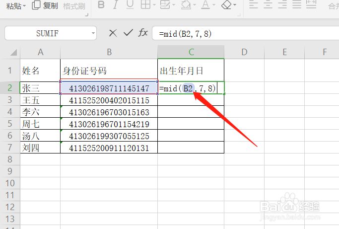Click the formula bar =mid(B2,7,8)
This screenshot has width=339, height=229.
coord(245,33)
